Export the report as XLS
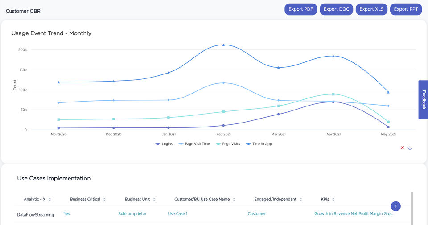 pos(371,9)
